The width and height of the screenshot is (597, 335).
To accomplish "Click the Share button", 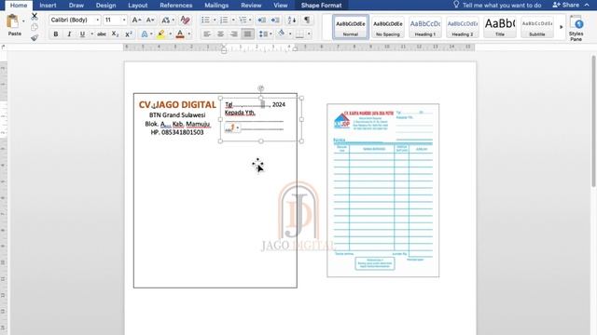I will pyautogui.click(x=566, y=5).
